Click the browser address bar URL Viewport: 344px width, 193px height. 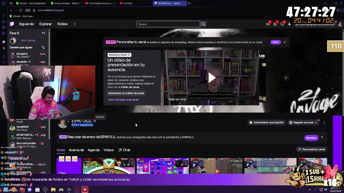coord(51,10)
